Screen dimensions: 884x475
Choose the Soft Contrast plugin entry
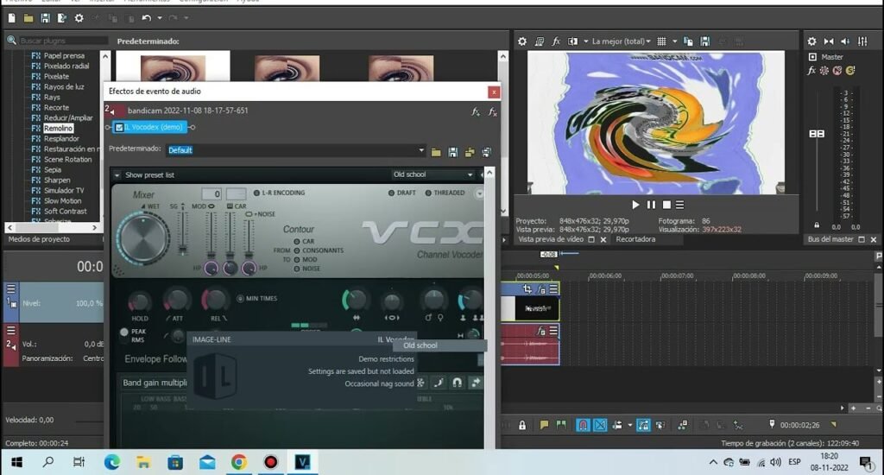(66, 211)
